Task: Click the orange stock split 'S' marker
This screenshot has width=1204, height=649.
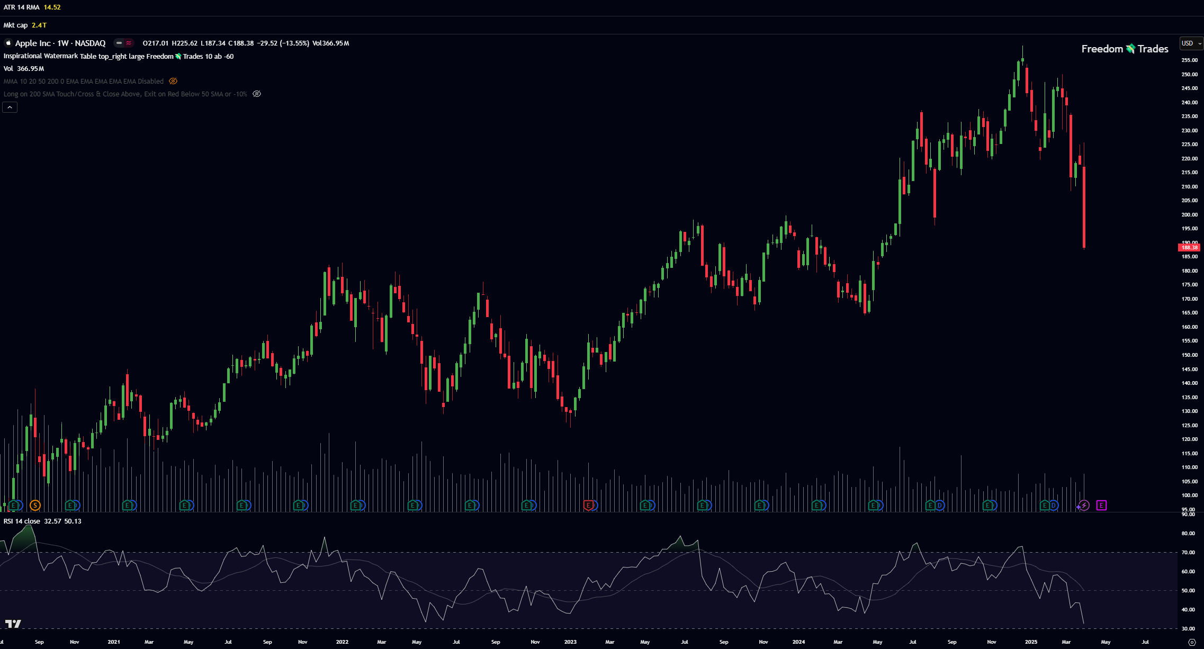Action: (35, 506)
